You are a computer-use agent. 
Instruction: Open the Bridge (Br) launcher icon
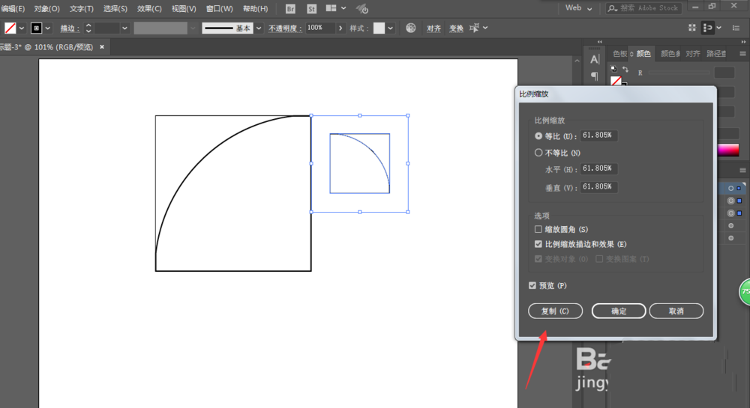click(x=290, y=8)
